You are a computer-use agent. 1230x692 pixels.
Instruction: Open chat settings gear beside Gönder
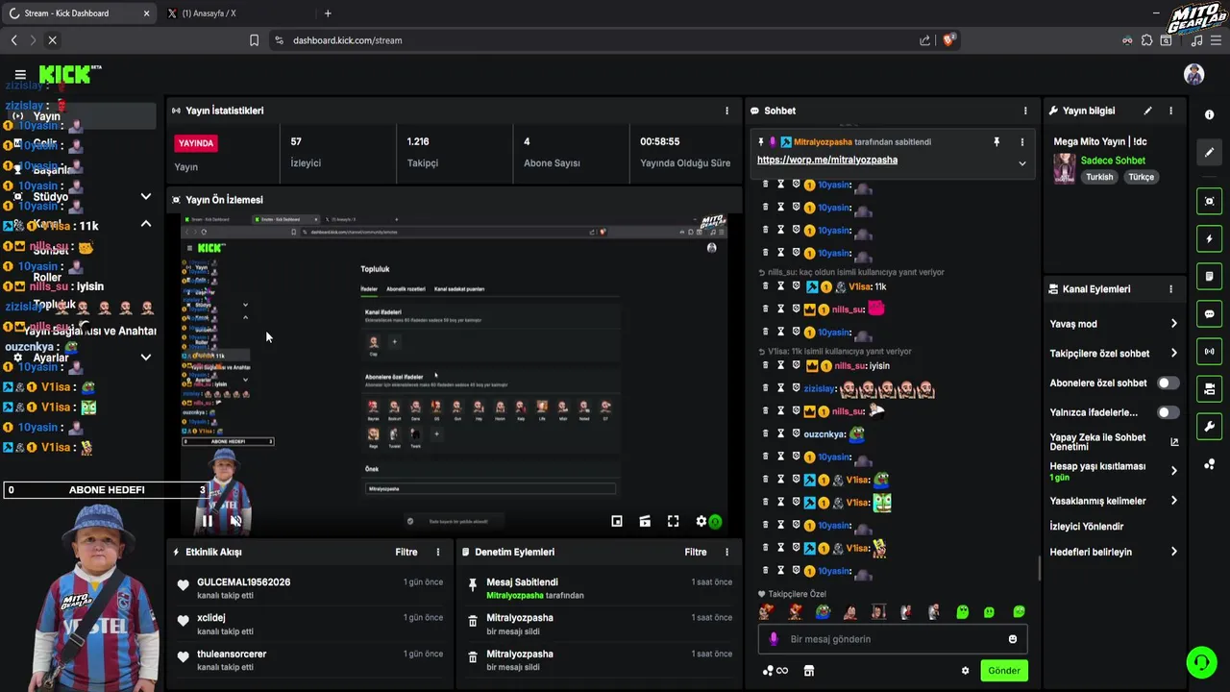[965, 671]
